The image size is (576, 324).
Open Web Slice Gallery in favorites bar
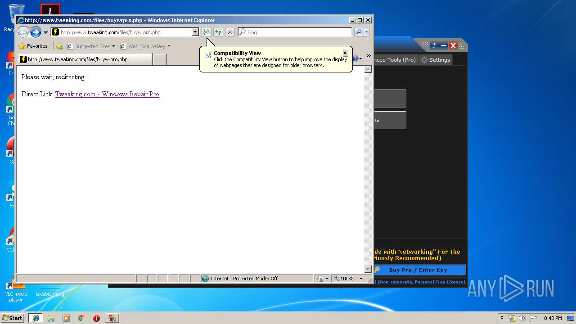[145, 46]
